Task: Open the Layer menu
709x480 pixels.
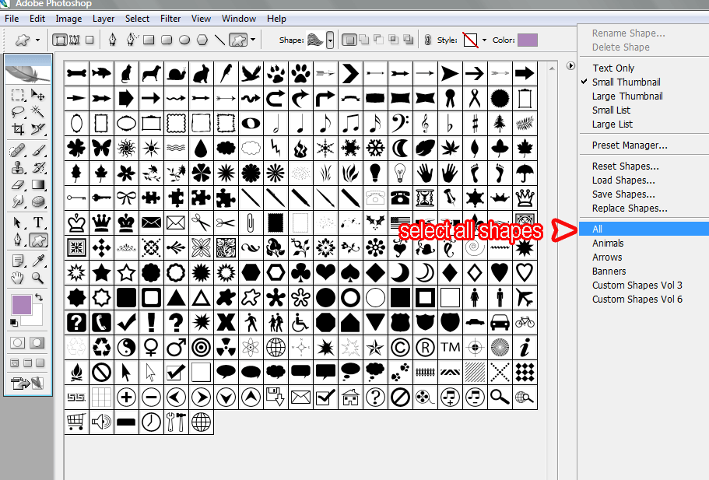Action: point(103,19)
